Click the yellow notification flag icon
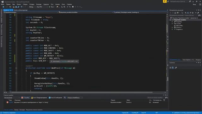Viewport: 202px width, 114px height. pyautogui.click(x=165, y=1)
